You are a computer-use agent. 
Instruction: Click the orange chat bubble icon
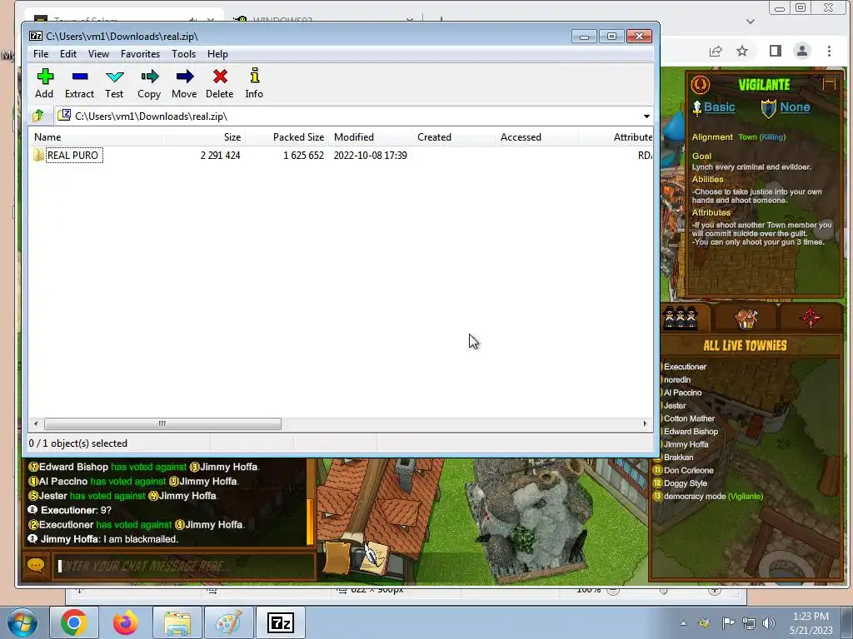tap(36, 566)
